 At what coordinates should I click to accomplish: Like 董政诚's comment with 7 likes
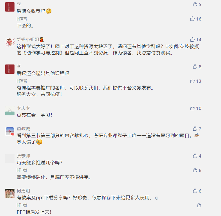[x=195, y=129]
